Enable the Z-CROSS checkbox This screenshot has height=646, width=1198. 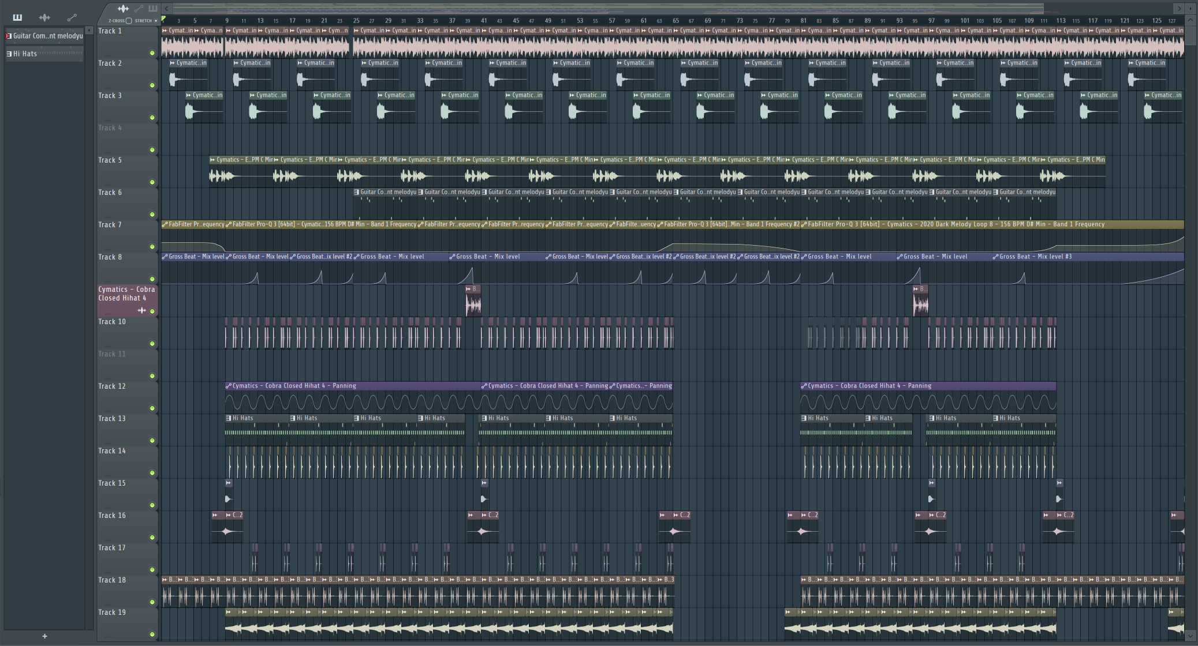pyautogui.click(x=129, y=21)
